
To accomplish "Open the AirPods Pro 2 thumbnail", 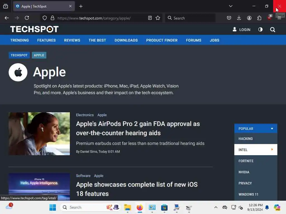I will click(x=39, y=134).
